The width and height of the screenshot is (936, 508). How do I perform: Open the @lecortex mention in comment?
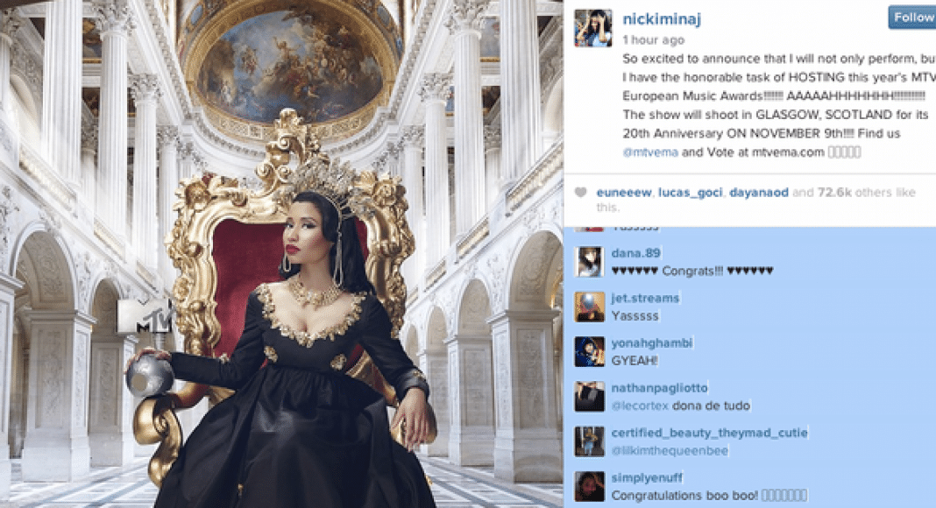pos(640,406)
